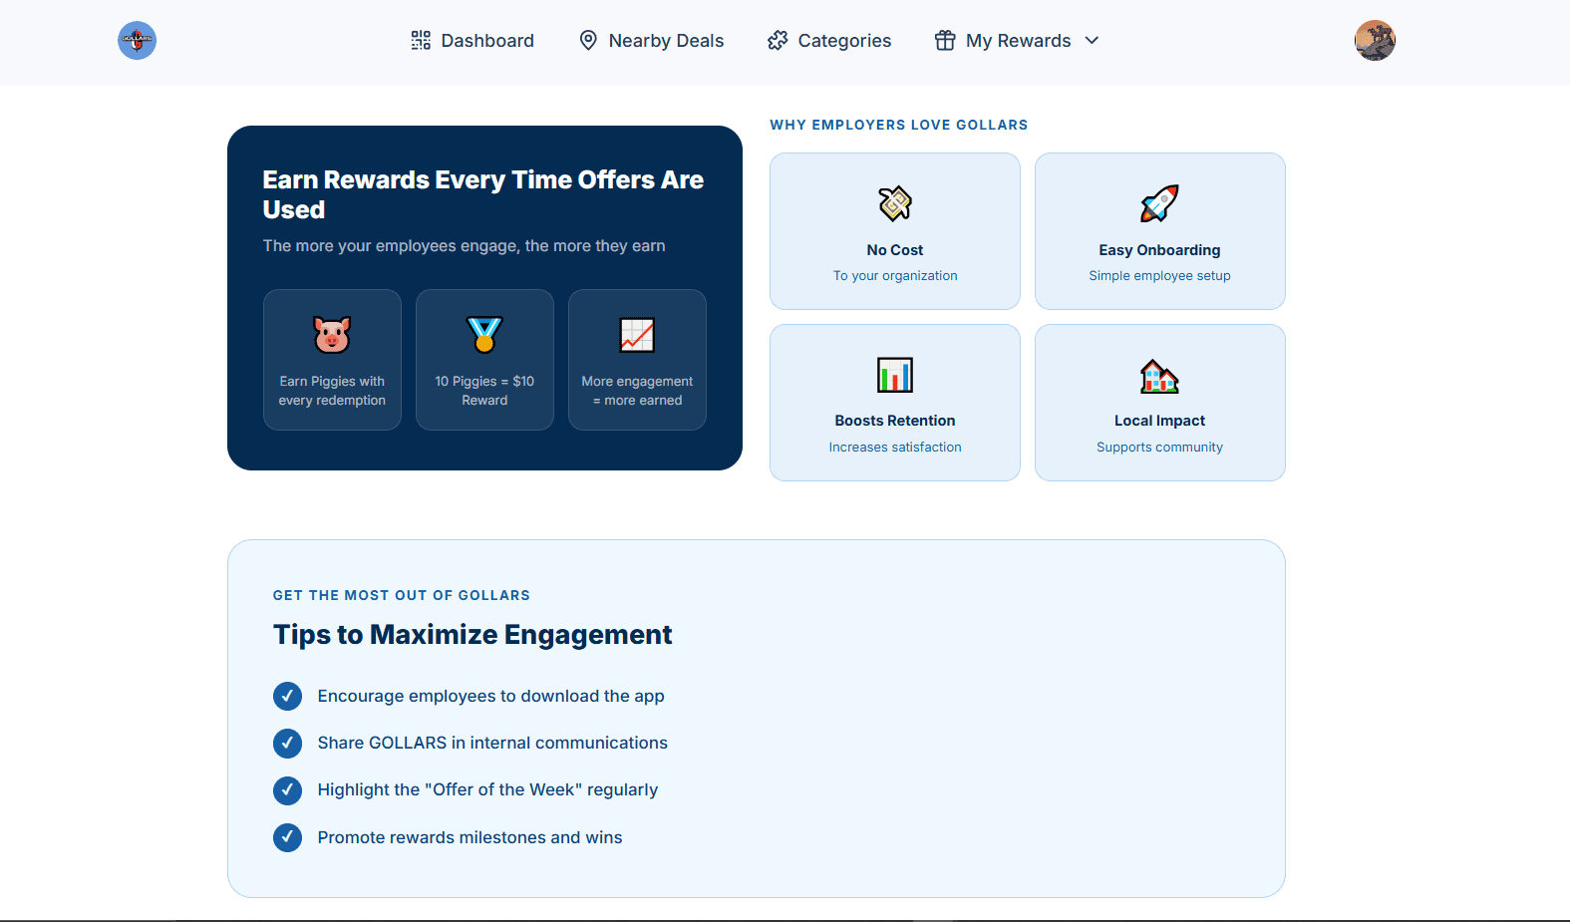The image size is (1570, 922).
Task: Open Nearby Deals page
Action: pyautogui.click(x=652, y=41)
